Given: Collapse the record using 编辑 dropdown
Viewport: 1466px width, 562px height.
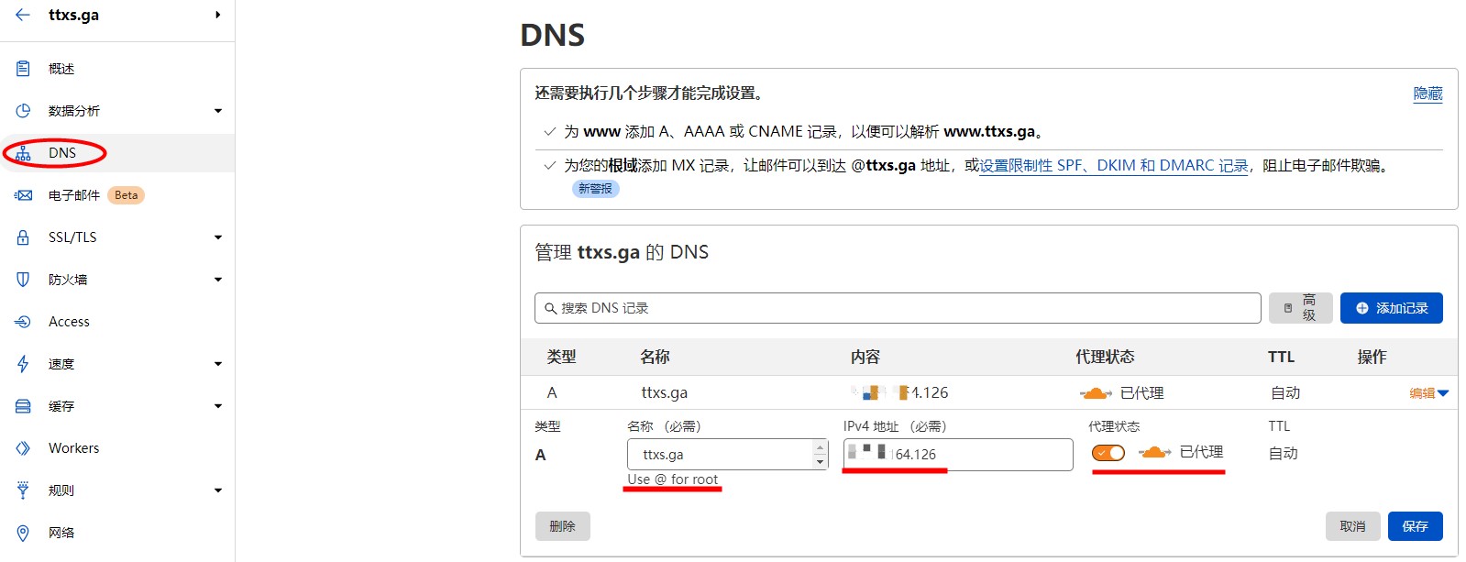Looking at the screenshot, I should (1428, 393).
